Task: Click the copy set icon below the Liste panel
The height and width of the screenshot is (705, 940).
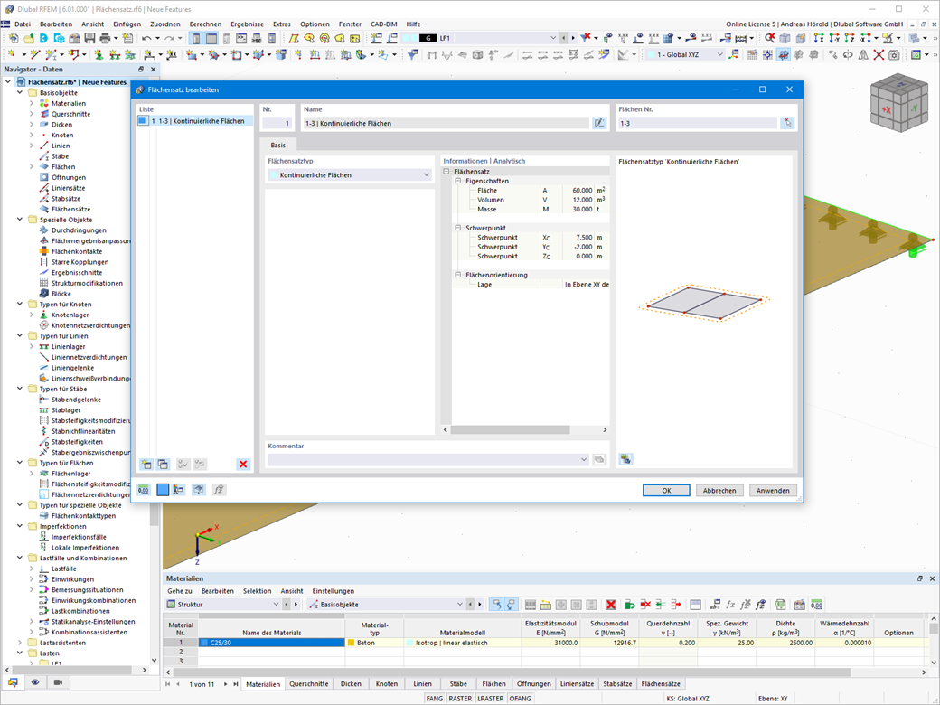Action: point(163,464)
